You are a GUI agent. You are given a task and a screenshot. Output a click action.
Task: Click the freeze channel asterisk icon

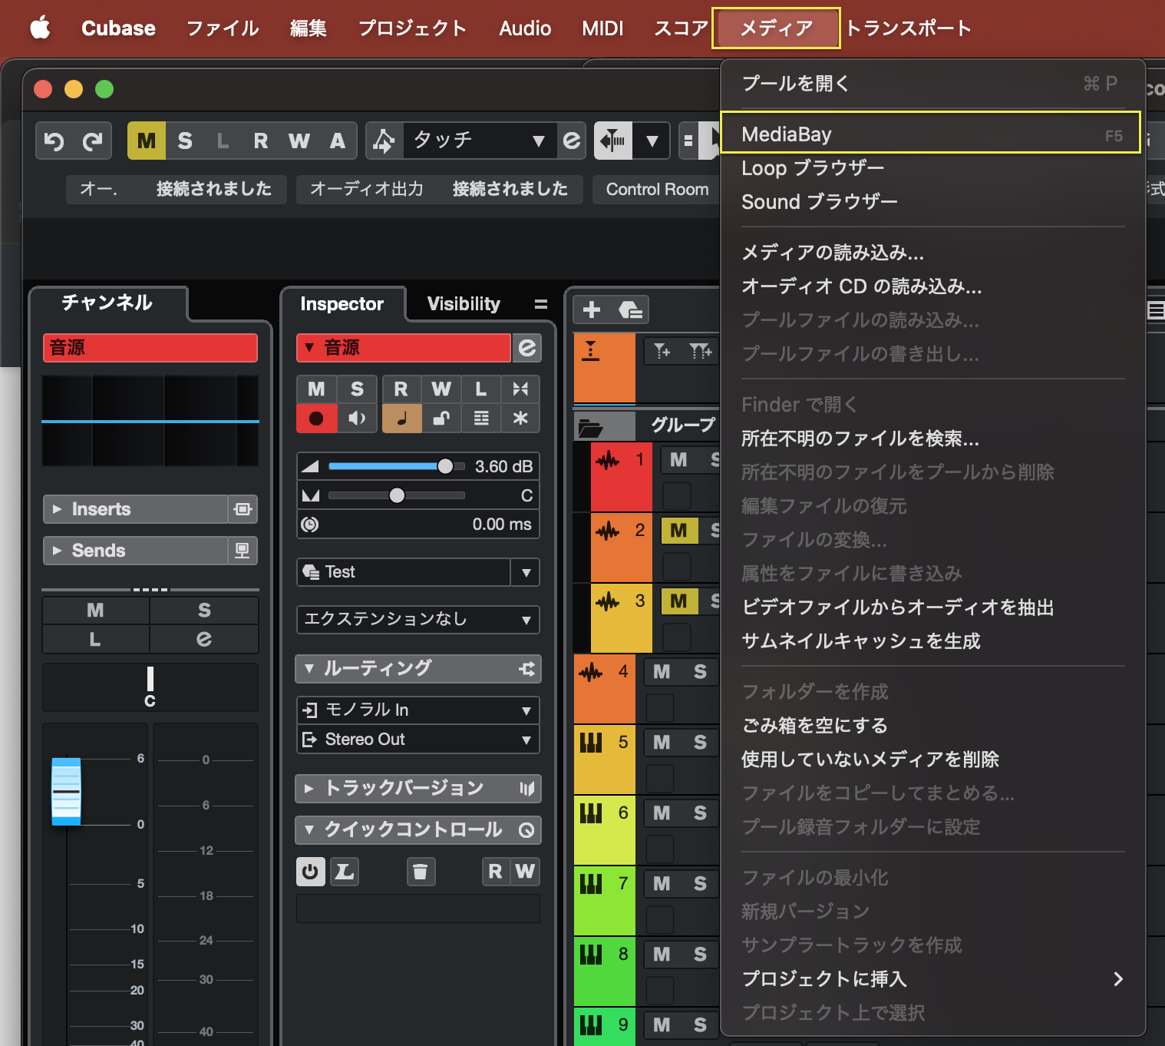click(520, 419)
